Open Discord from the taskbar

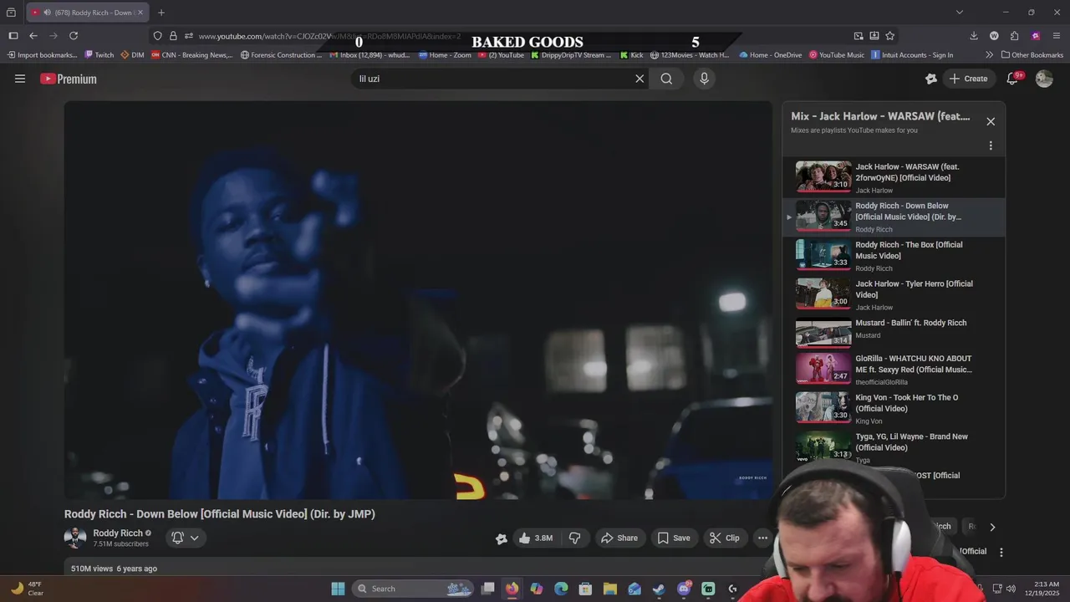[684, 589]
